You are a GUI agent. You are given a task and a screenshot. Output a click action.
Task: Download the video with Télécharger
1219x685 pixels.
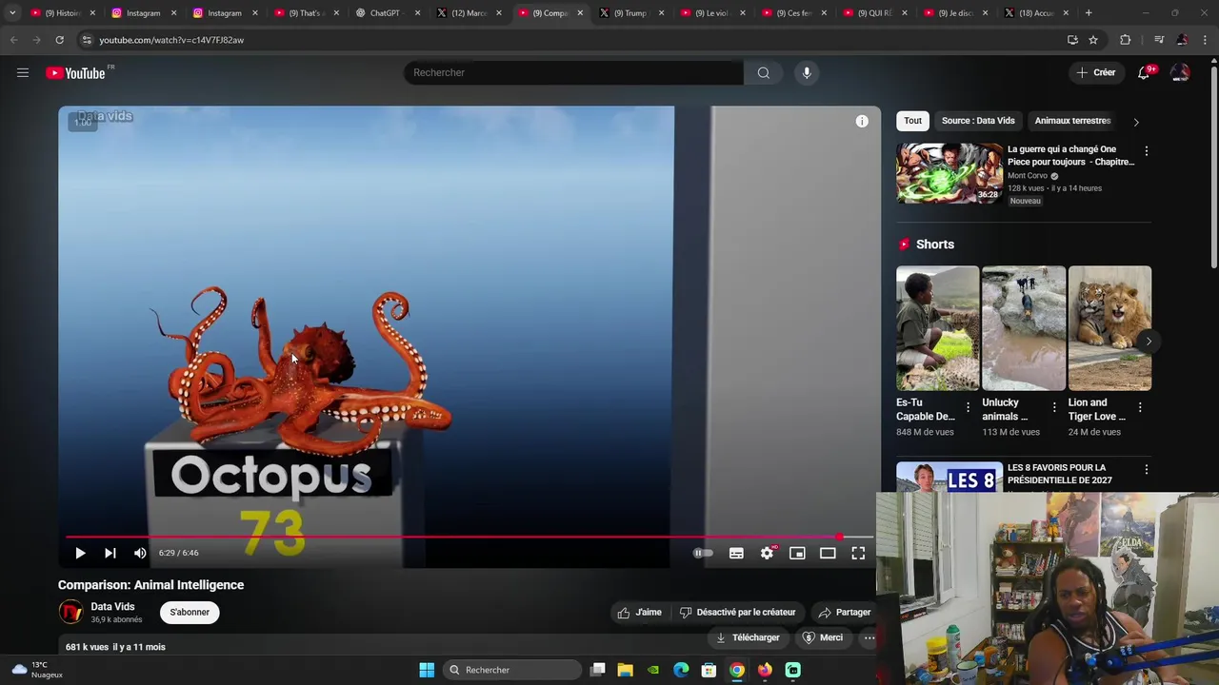[748, 637]
